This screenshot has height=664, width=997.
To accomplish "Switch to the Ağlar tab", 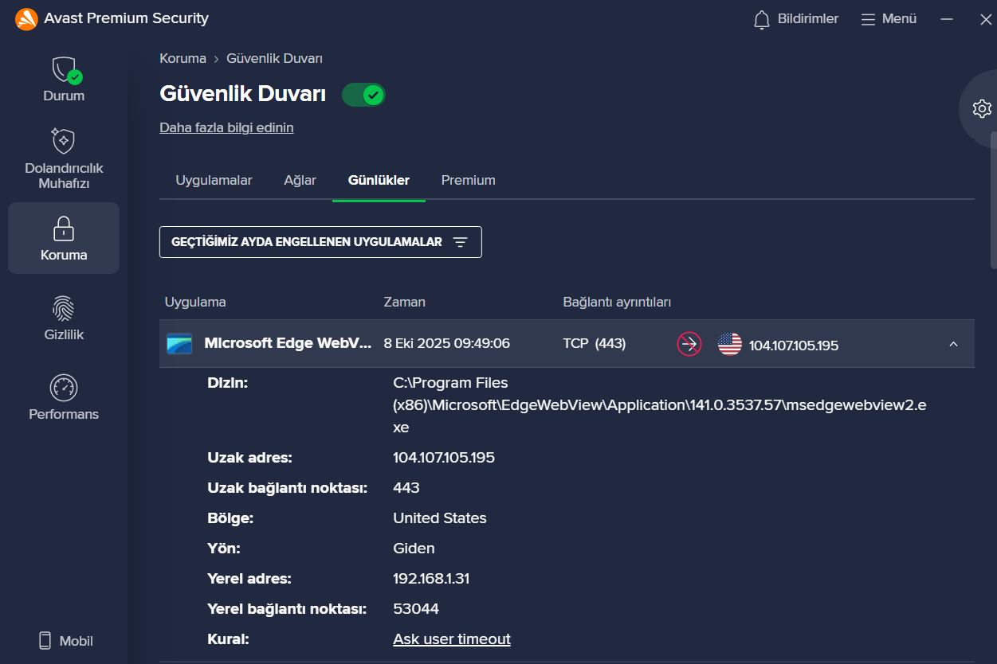I will (300, 180).
